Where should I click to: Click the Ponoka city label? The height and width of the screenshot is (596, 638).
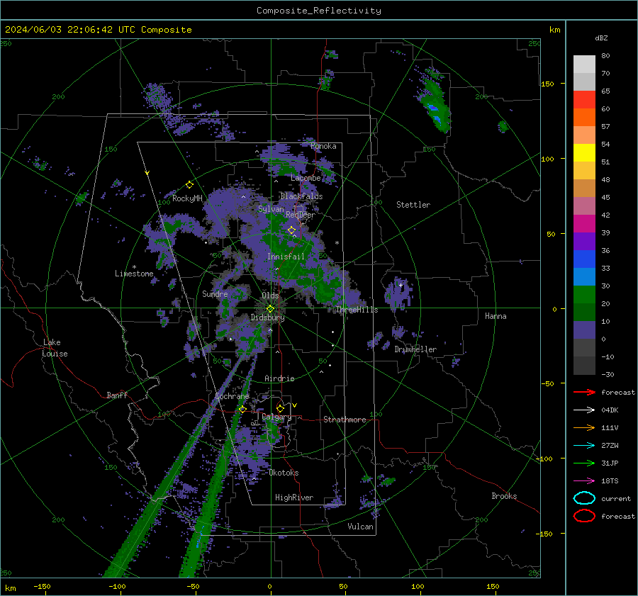pyautogui.click(x=323, y=146)
